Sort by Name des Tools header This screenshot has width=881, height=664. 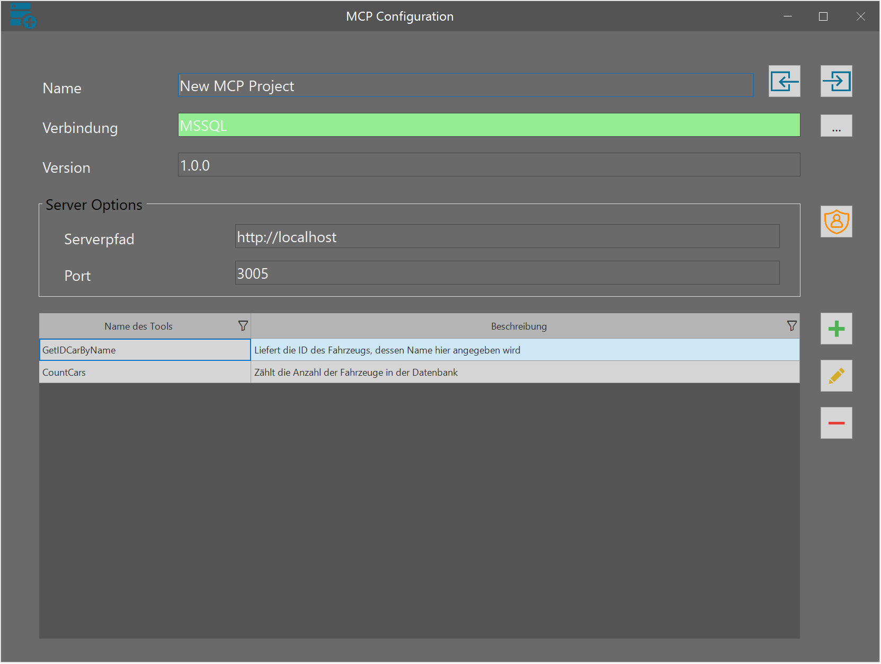(138, 326)
